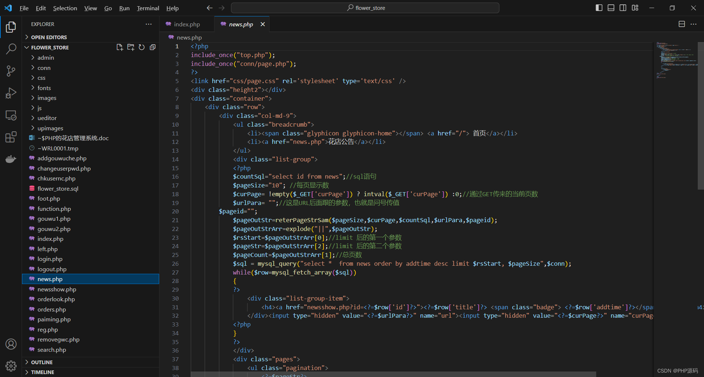Image resolution: width=704 pixels, height=377 pixels.
Task: Click the editor minimap
Action: (x=676, y=60)
